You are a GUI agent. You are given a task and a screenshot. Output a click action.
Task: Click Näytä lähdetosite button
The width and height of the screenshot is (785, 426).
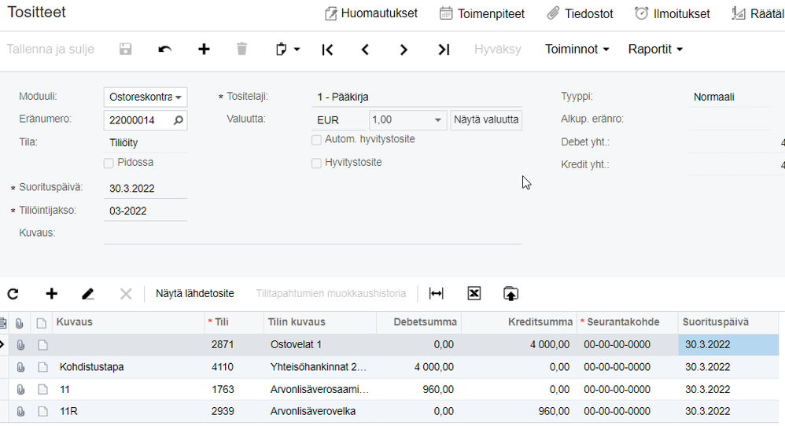[194, 293]
